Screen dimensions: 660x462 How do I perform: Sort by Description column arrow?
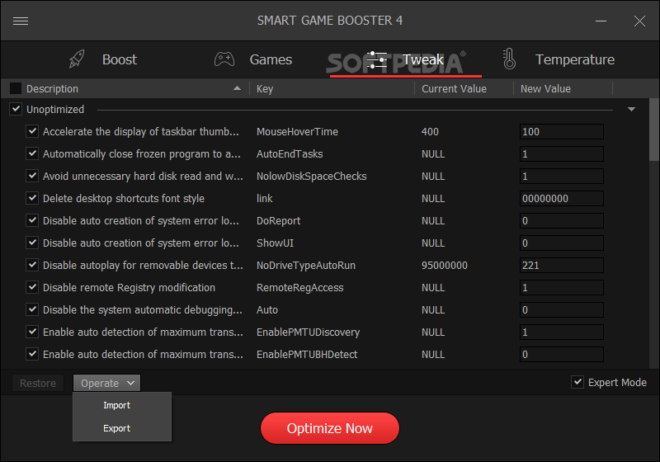tap(237, 88)
